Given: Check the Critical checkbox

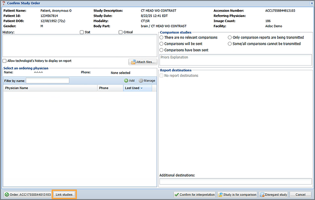Looking at the screenshot, I should [121, 32].
